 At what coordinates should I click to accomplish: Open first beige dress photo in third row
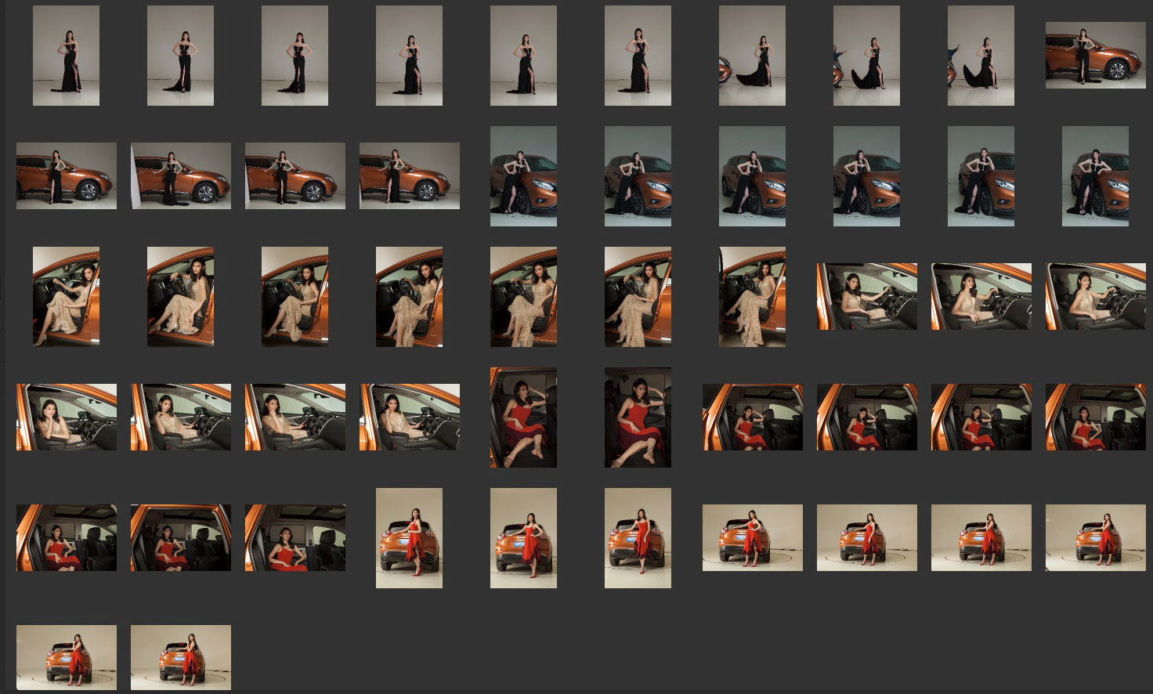tap(66, 297)
